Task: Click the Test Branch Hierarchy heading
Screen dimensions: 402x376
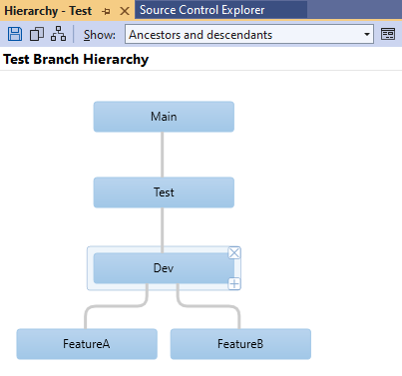Action: pos(76,60)
